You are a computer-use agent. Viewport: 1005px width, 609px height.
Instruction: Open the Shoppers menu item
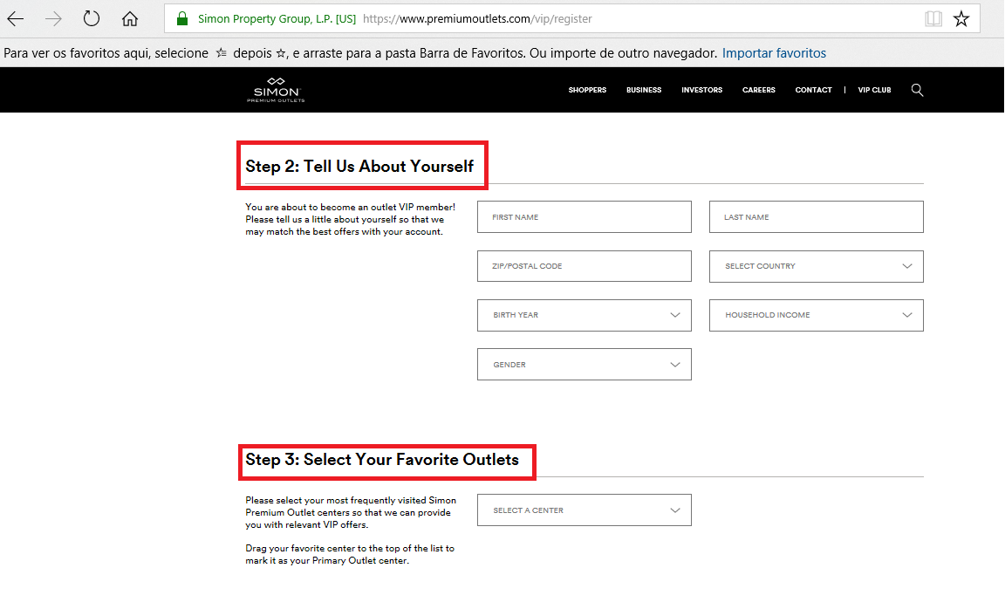[587, 90]
